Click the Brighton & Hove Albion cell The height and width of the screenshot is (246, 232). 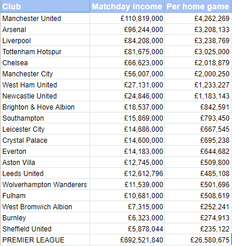pos(45,107)
